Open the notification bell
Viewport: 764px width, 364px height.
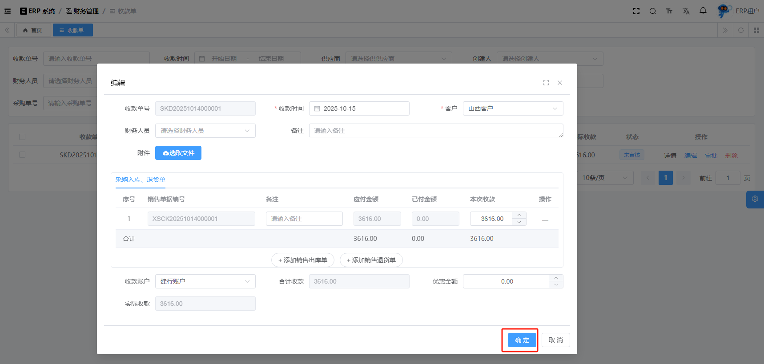pos(703,11)
